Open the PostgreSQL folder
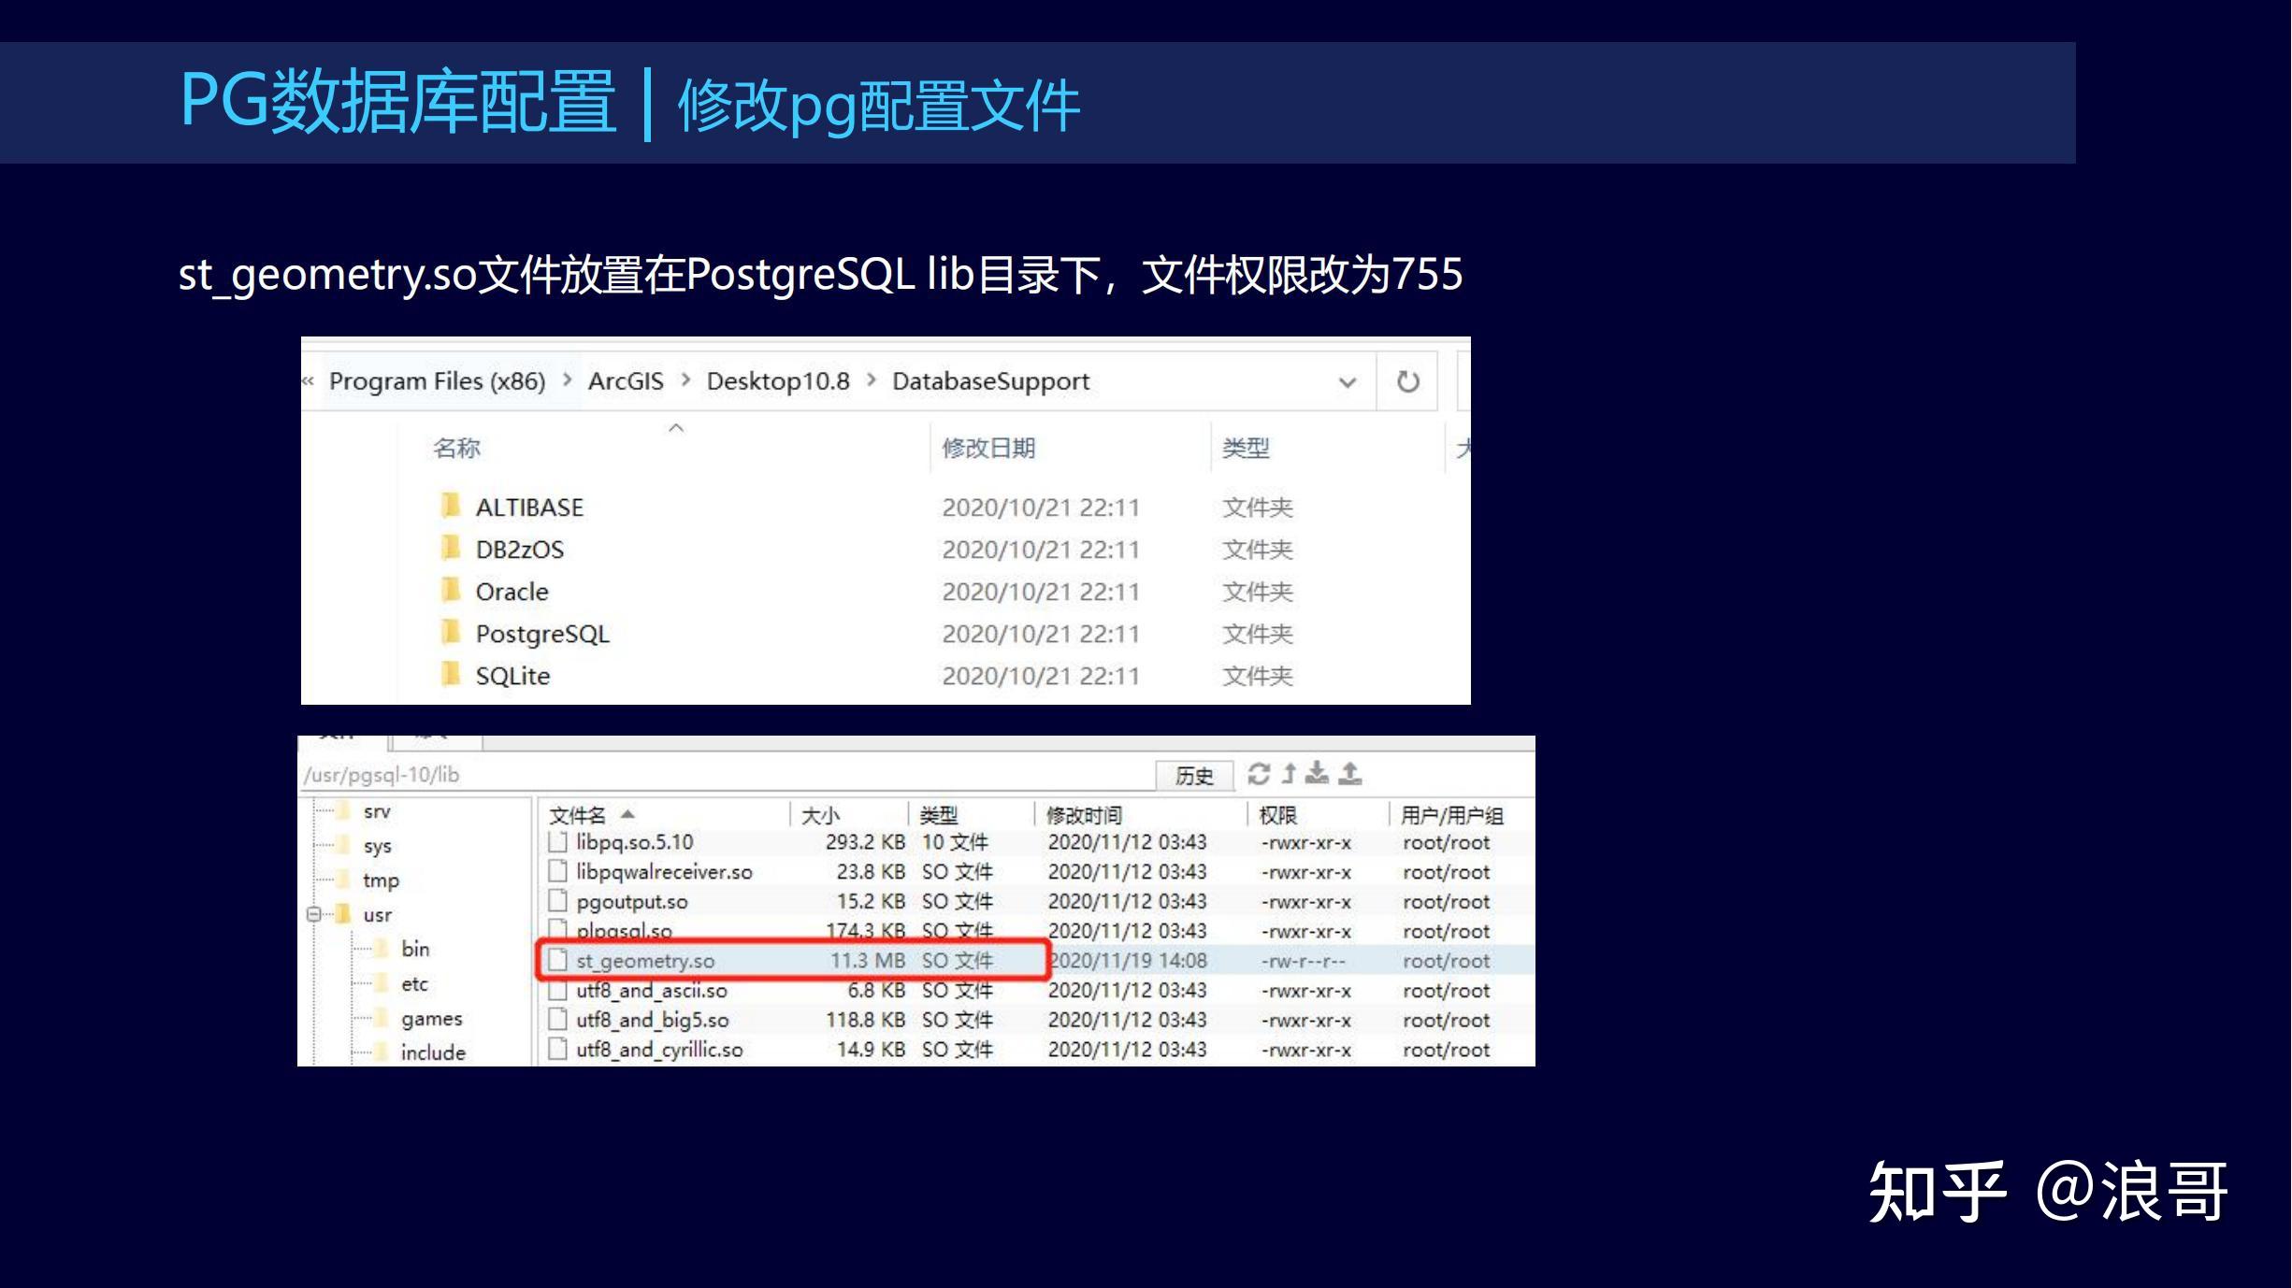 click(x=541, y=634)
